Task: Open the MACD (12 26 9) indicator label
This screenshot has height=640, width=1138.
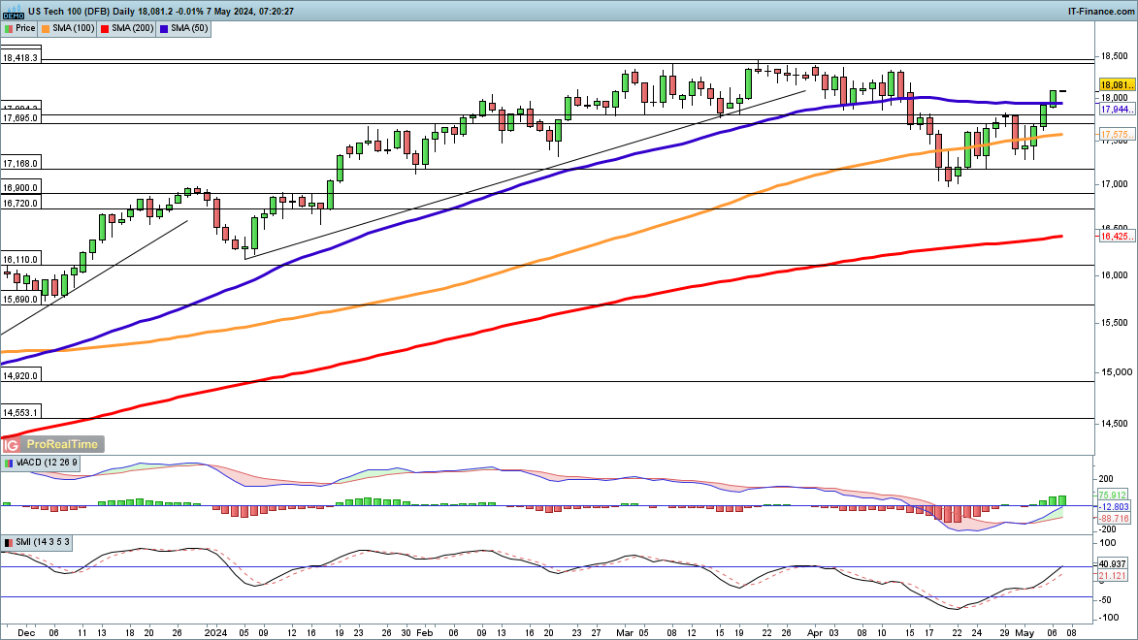Action: tap(41, 463)
